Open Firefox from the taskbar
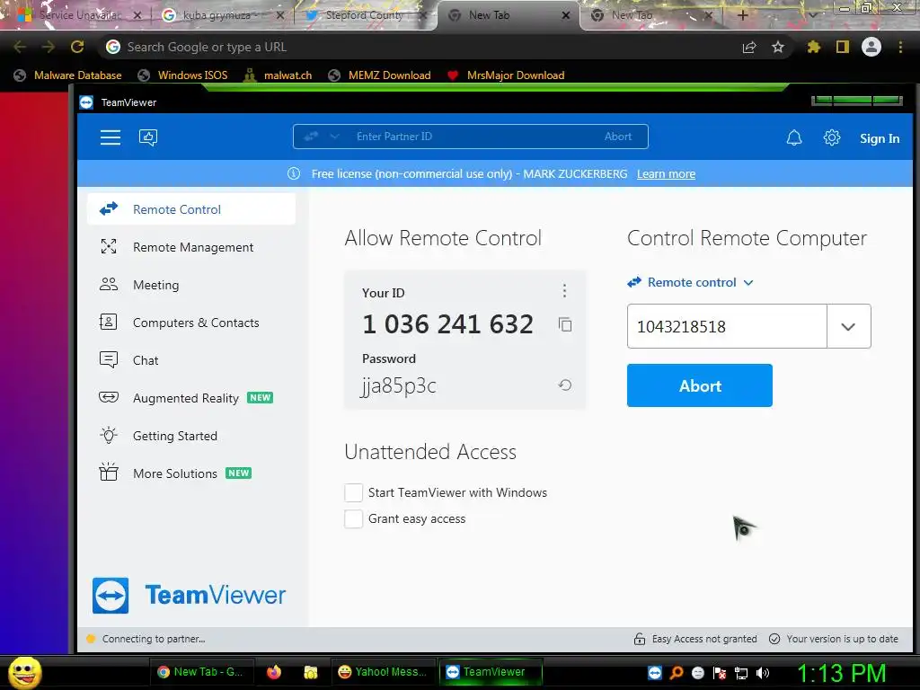 tap(273, 672)
